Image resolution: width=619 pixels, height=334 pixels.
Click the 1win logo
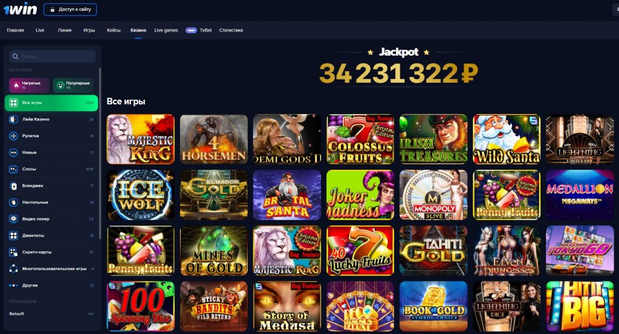[x=20, y=9]
